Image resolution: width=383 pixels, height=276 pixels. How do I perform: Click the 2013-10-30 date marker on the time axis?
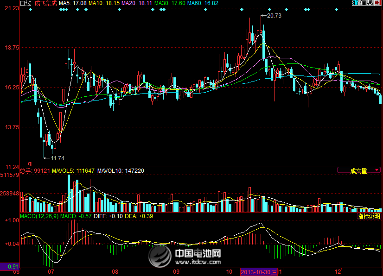[259, 272]
